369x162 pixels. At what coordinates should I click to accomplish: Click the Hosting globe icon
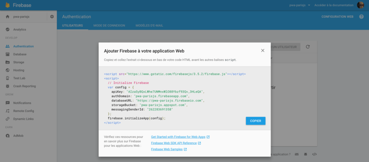8,70
